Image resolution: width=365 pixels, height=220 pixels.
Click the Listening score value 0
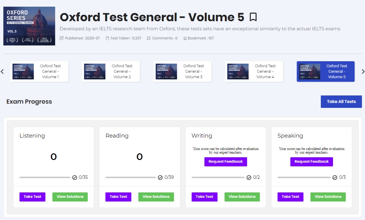(54, 157)
